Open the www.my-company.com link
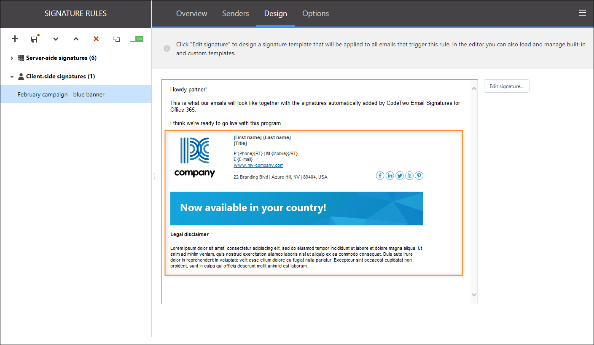 click(x=258, y=165)
